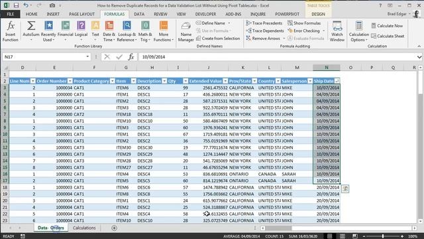Image resolution: width=424 pixels, height=239 pixels.
Task: Click the vertical scrollbar thumb
Action: pyautogui.click(x=420, y=82)
